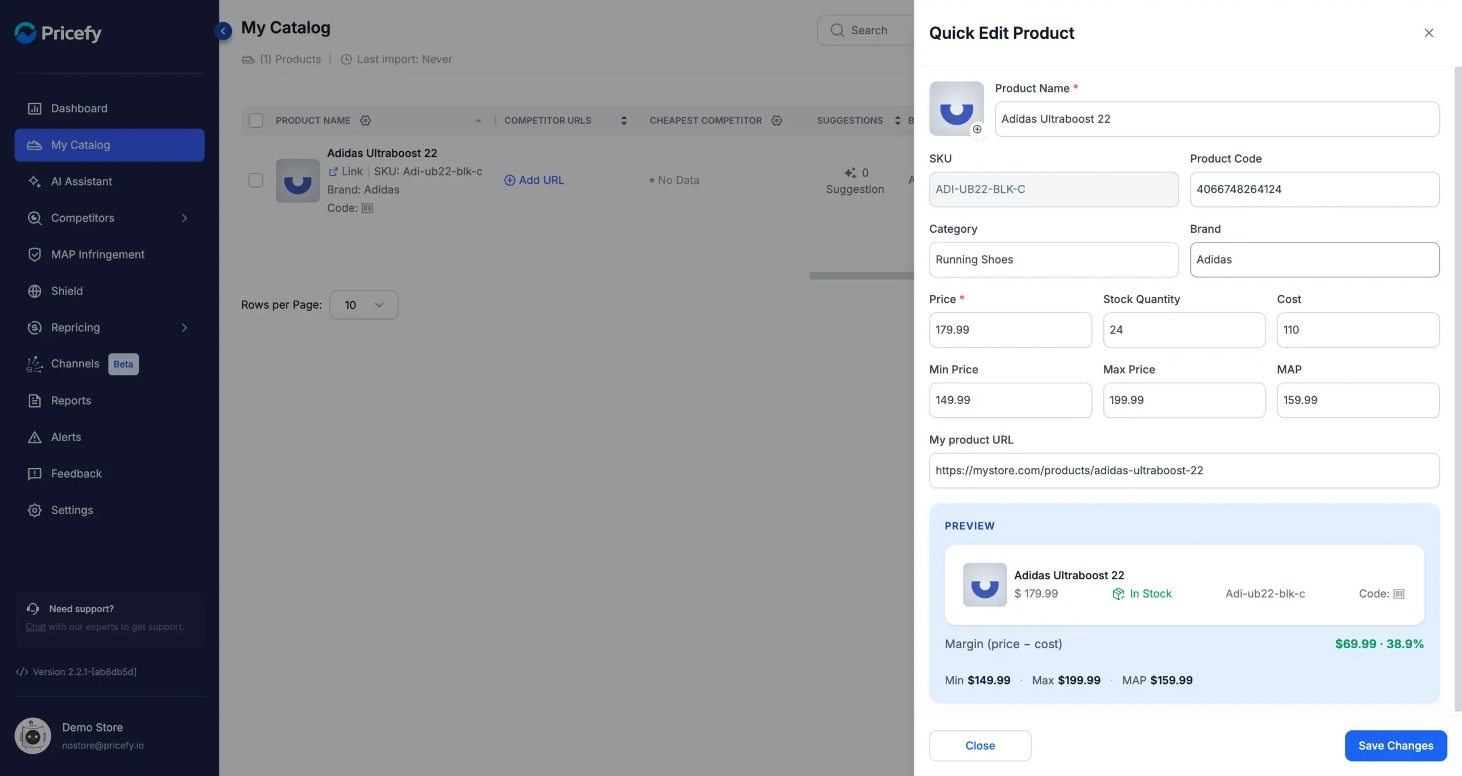Click the Product Name input field
The height and width of the screenshot is (776, 1462).
click(1217, 119)
